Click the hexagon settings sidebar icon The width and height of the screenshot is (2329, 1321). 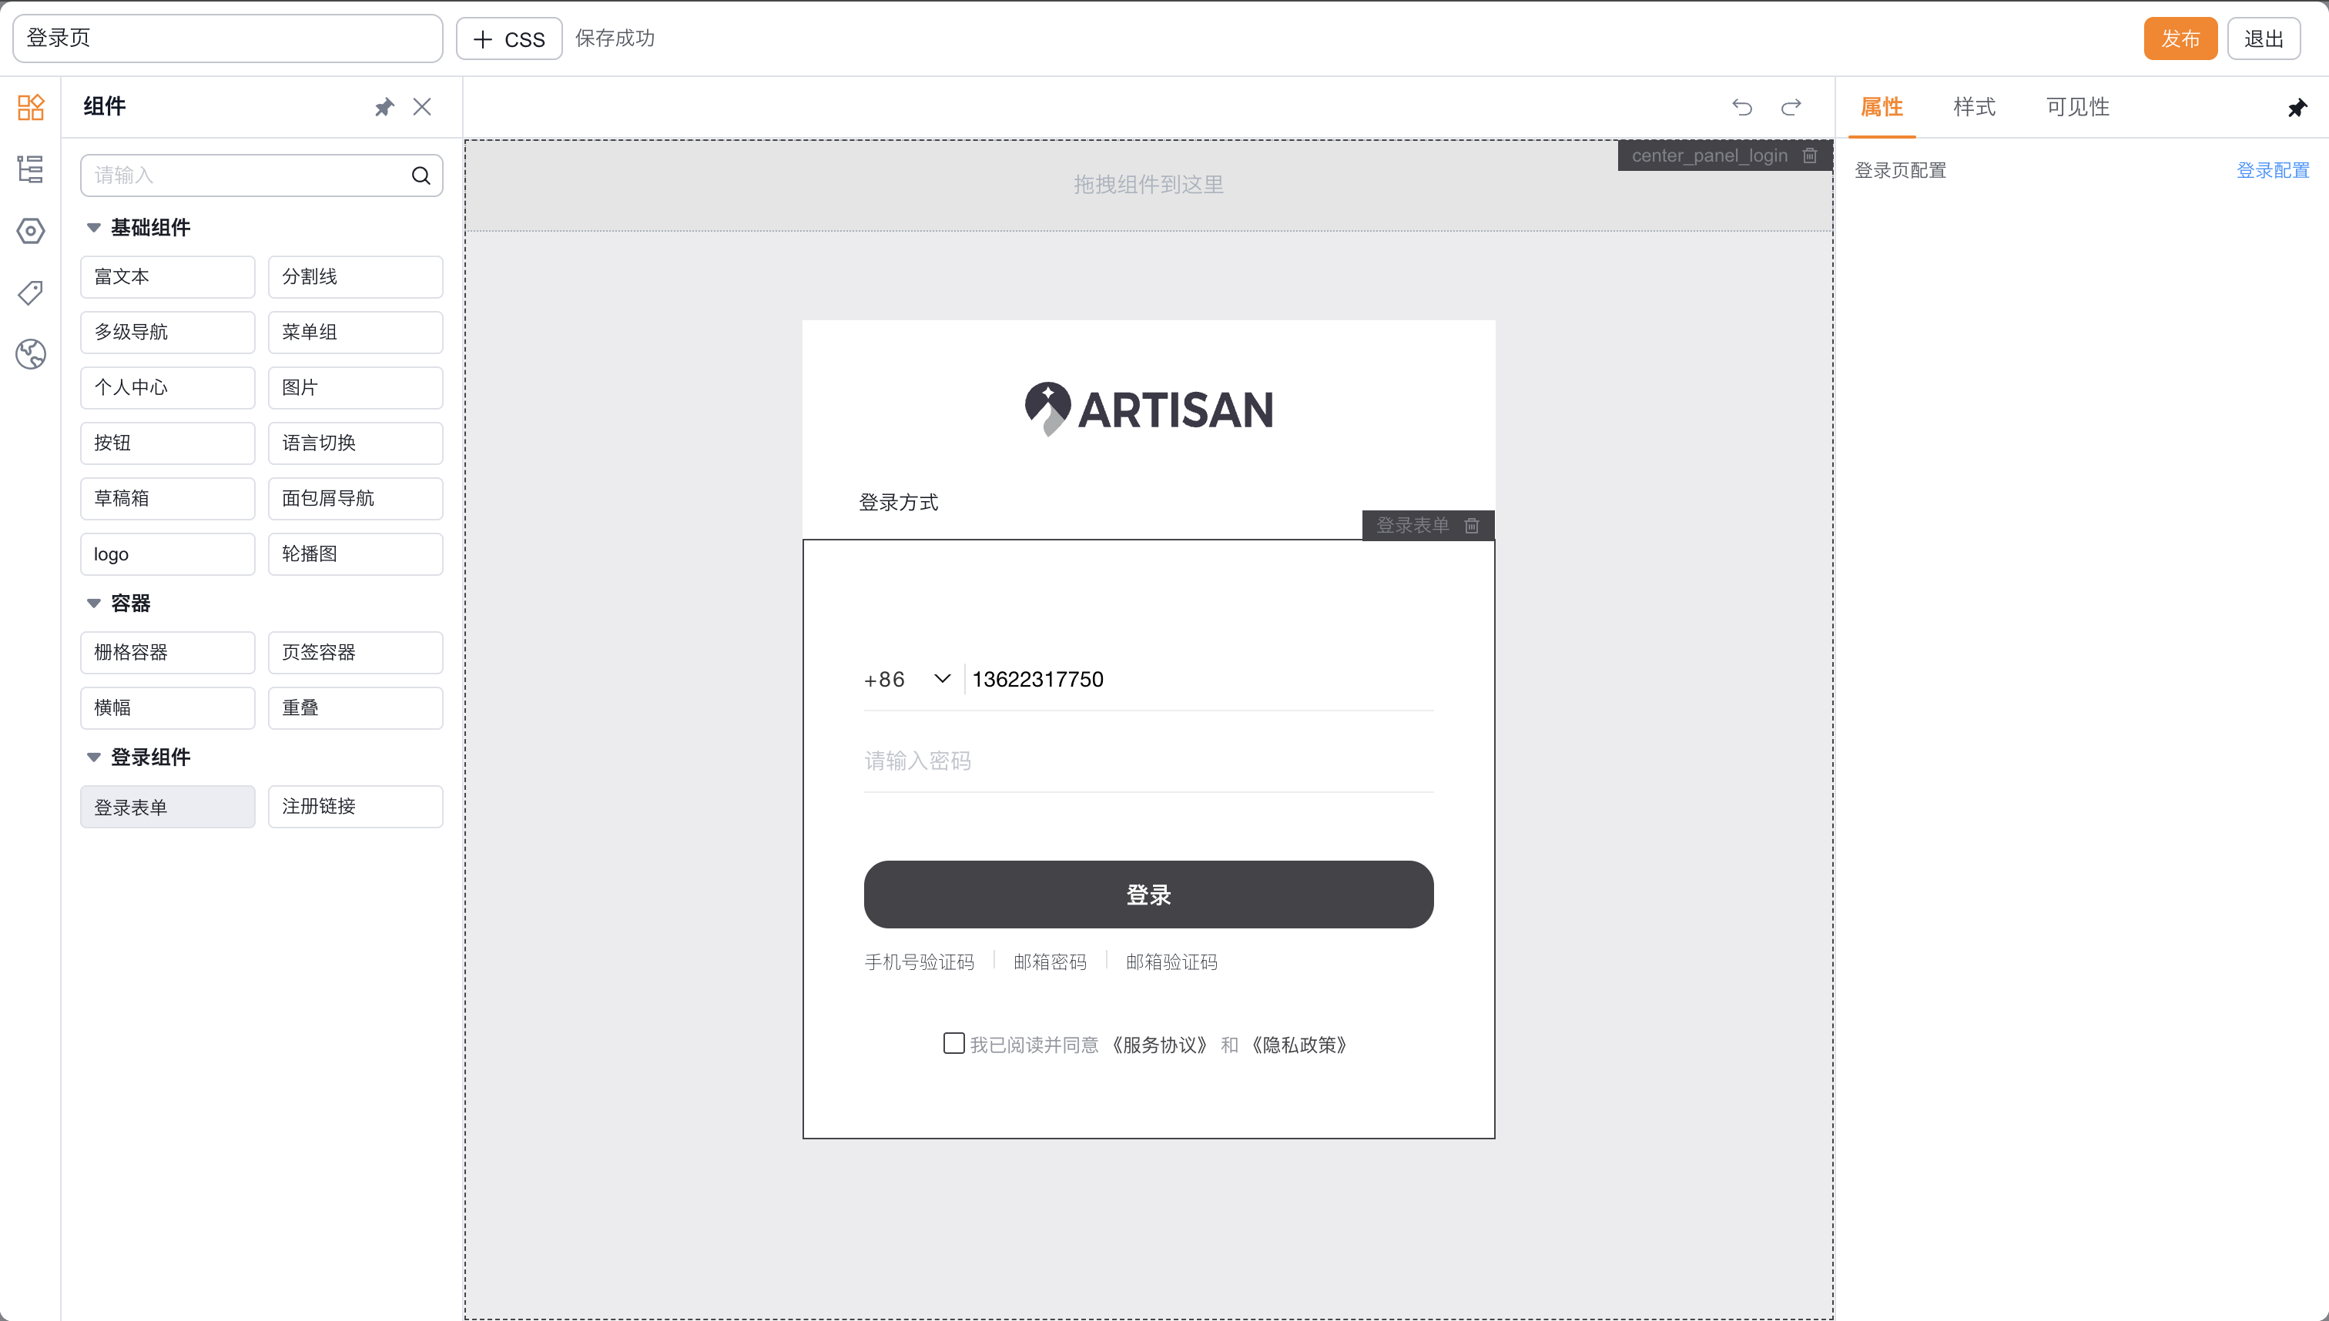pyautogui.click(x=31, y=230)
